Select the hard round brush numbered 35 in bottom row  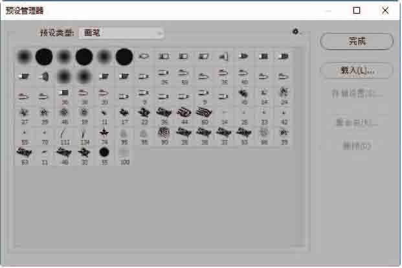(x=104, y=157)
